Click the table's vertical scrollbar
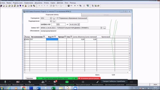 tap(129, 53)
